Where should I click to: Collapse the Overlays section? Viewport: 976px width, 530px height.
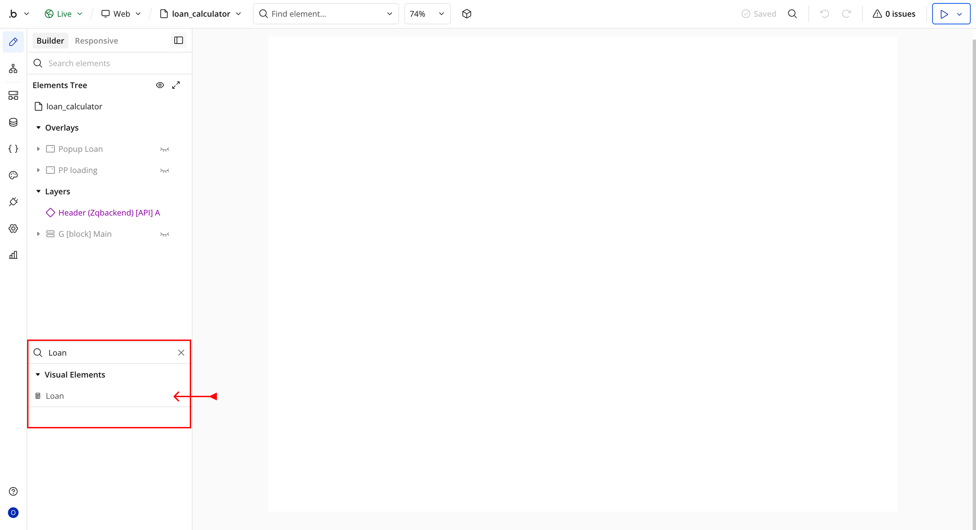coord(38,128)
